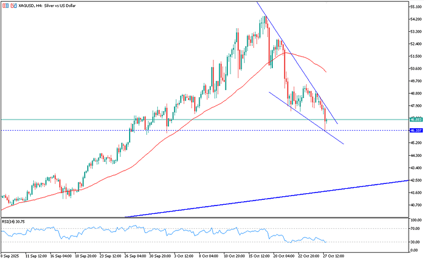This screenshot has width=424, height=260.
Task: Click the 40.700 price axis label
Action: tap(415, 205)
